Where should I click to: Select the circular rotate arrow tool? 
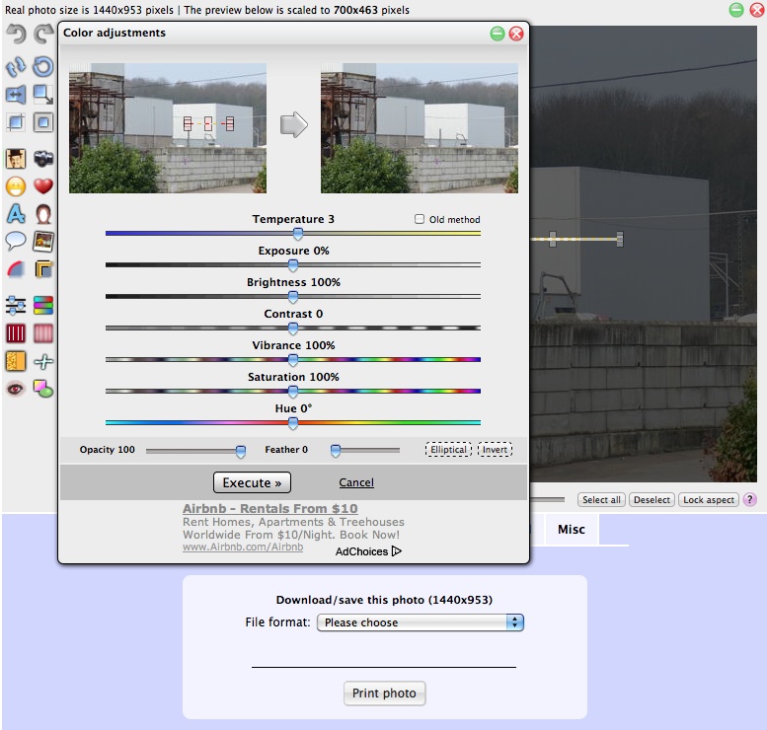point(43,66)
